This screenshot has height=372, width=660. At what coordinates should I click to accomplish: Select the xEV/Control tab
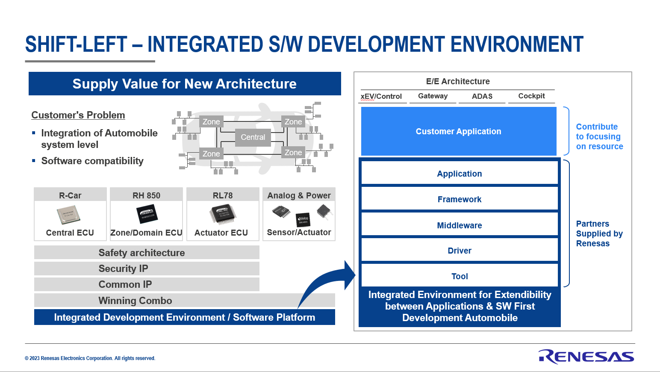pyautogui.click(x=381, y=97)
